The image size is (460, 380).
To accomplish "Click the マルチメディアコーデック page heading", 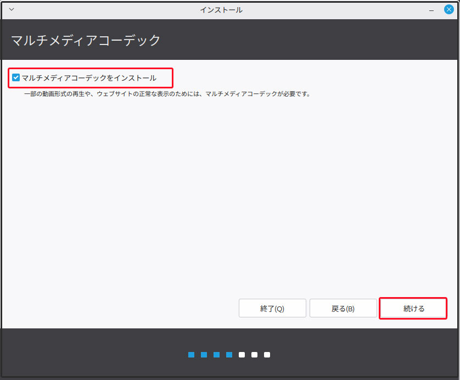I will pos(86,40).
